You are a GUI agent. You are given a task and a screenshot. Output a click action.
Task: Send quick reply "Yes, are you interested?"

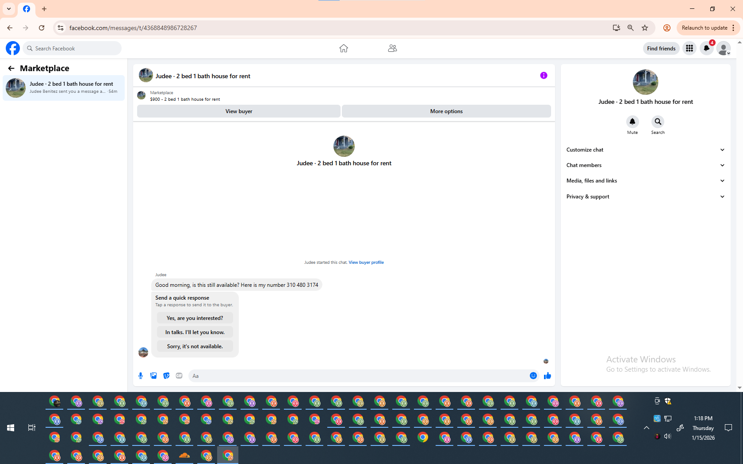click(195, 318)
